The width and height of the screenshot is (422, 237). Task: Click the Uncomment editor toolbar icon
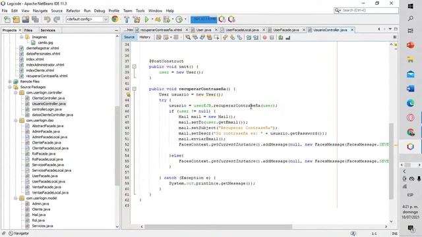click(x=287, y=38)
